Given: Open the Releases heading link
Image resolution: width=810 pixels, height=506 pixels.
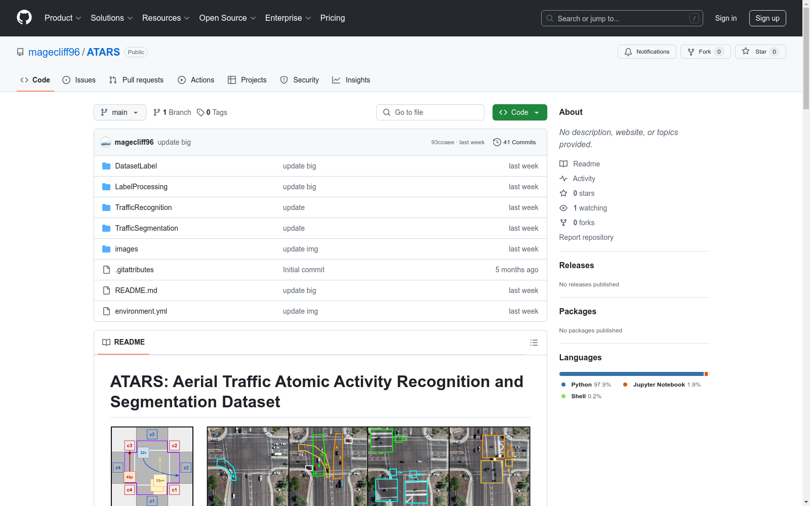Looking at the screenshot, I should point(577,265).
